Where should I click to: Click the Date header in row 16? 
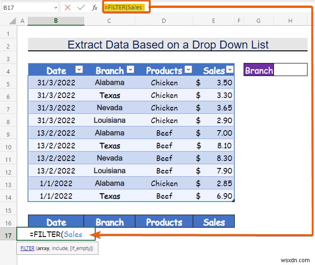[x=56, y=222]
